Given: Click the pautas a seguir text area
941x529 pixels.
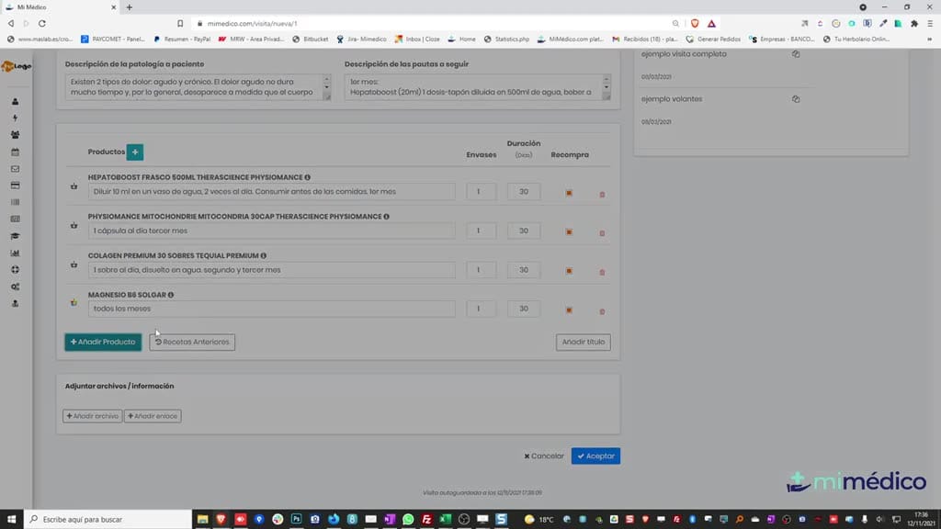Looking at the screenshot, I should click(x=478, y=87).
